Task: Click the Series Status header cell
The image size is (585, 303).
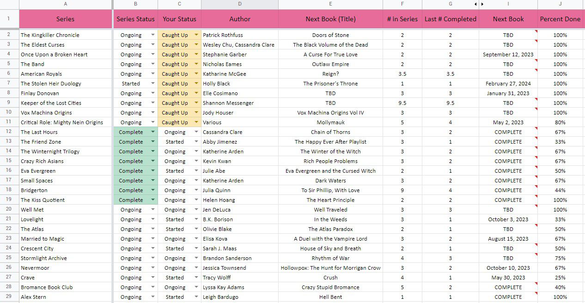Action: click(135, 19)
